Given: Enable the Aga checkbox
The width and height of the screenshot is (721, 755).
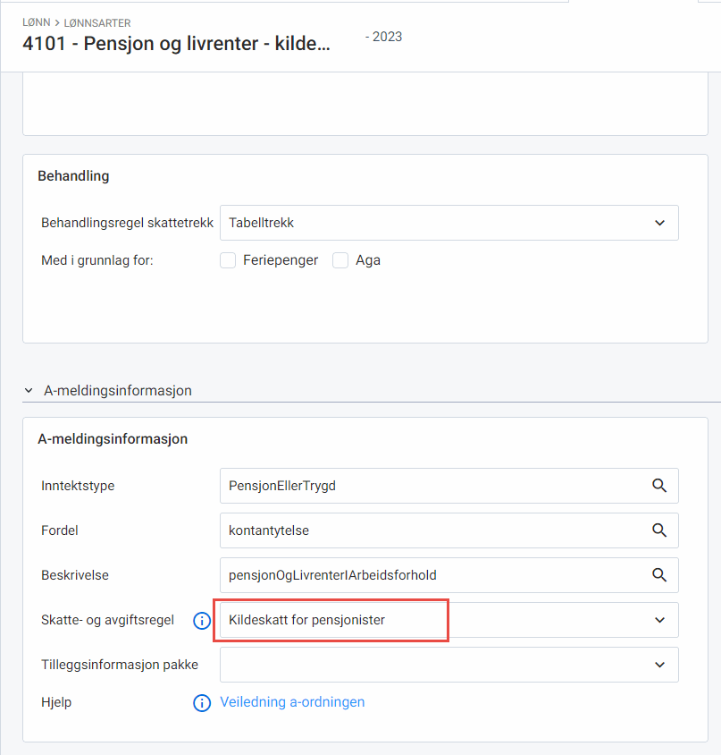Looking at the screenshot, I should click(x=339, y=259).
